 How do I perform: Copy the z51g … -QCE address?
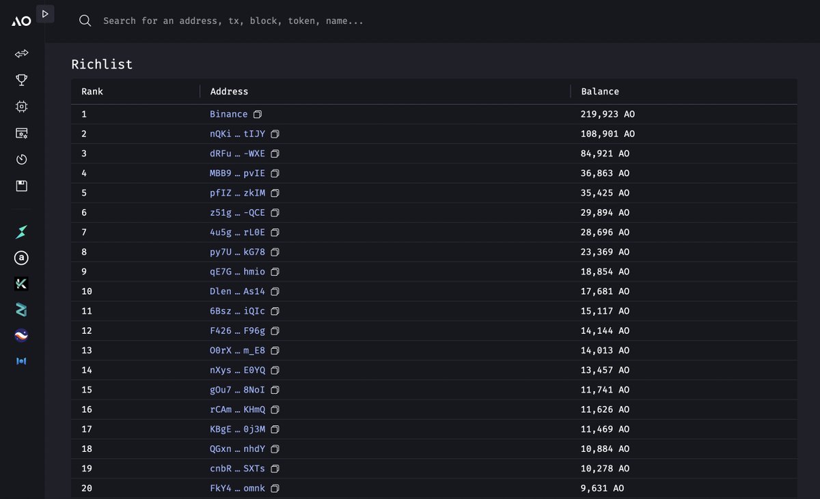[275, 213]
